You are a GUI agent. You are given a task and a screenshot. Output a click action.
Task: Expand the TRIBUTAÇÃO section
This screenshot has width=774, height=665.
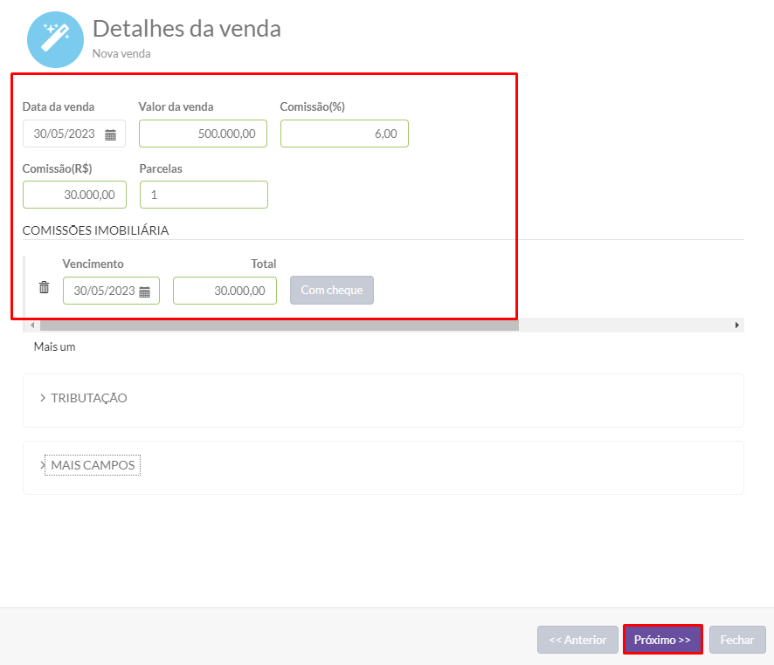[83, 398]
